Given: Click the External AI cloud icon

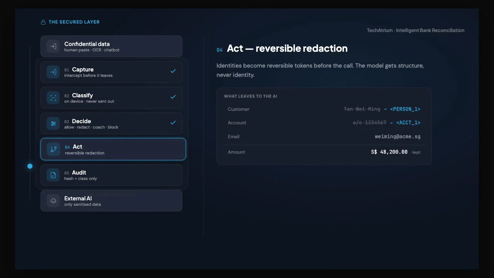Looking at the screenshot, I should 53,201.
